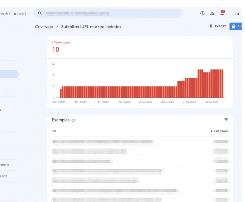
Task: Click the search magnifier icon
Action: click(x=40, y=13)
